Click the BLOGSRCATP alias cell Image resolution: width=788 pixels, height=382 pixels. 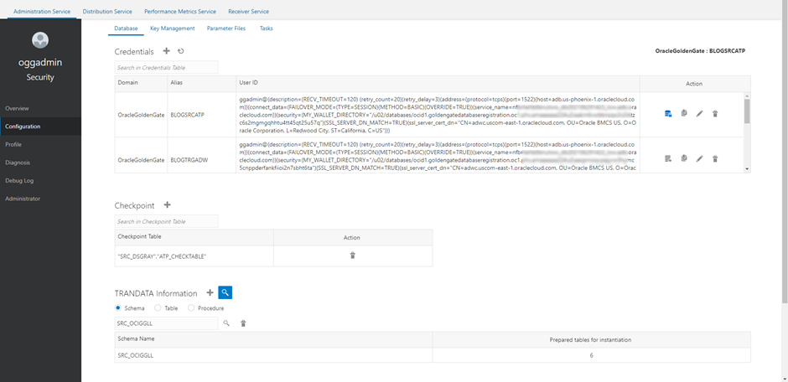click(x=201, y=115)
